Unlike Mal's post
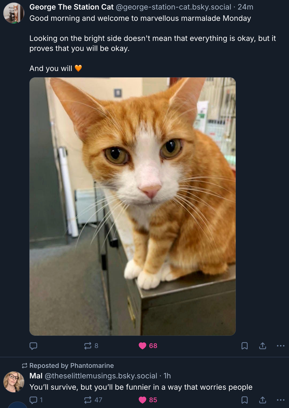The width and height of the screenshot is (289, 408). 142,400
